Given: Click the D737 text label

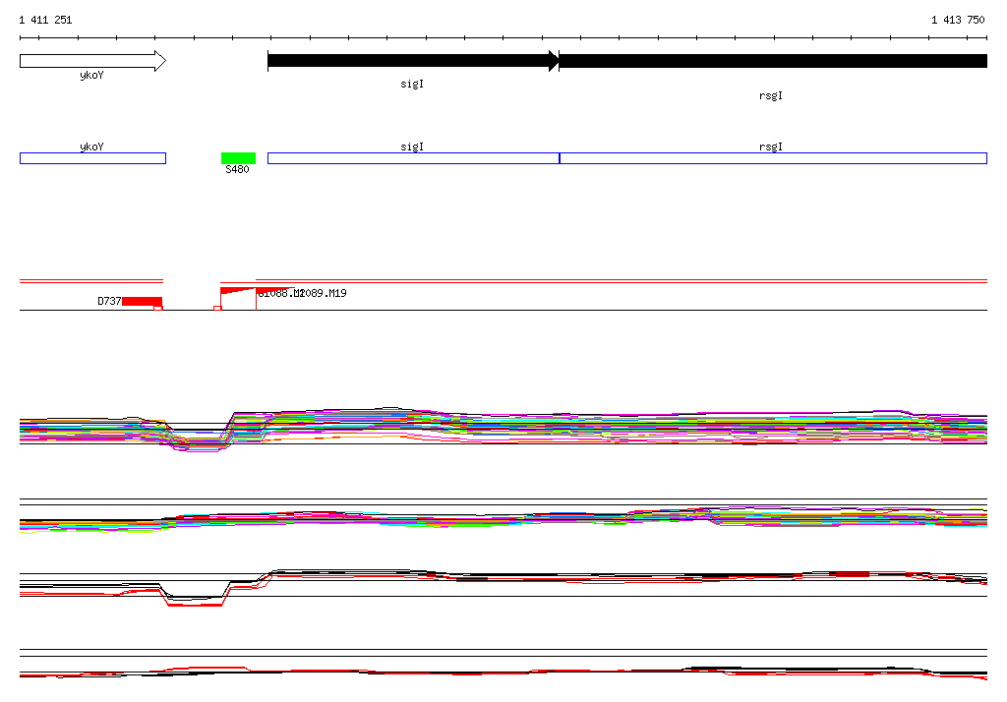Looking at the screenshot, I should (x=109, y=301).
